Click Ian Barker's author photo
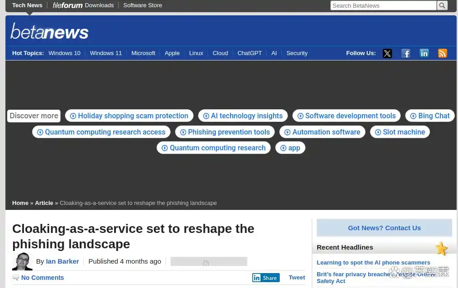 (x=22, y=261)
